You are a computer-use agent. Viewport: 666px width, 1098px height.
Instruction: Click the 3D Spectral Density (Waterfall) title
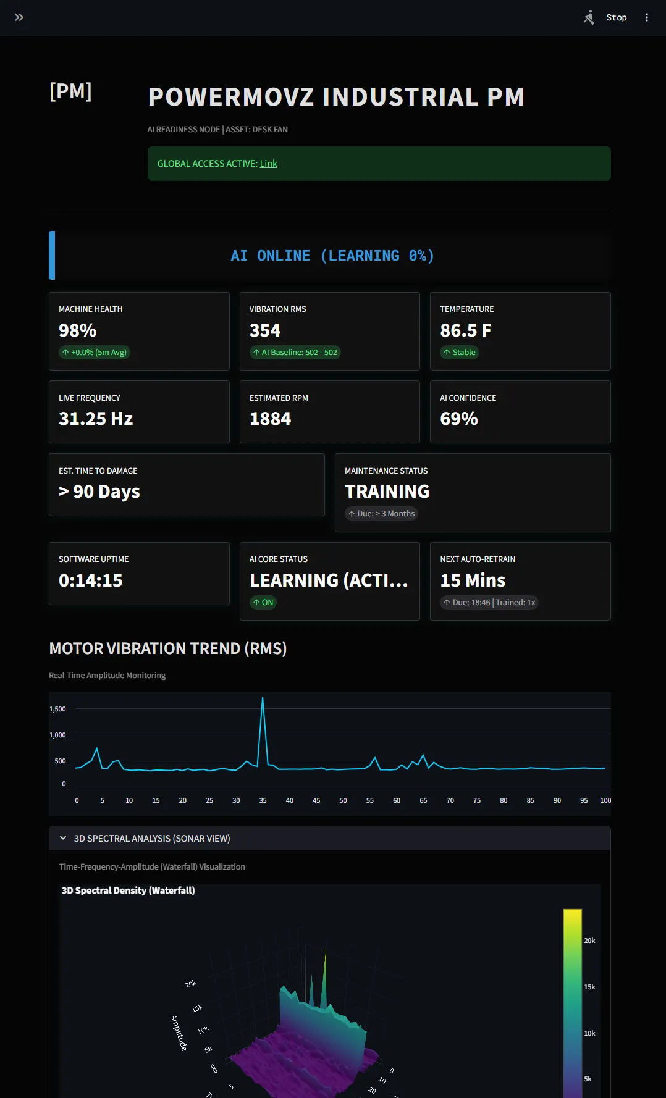(128, 891)
